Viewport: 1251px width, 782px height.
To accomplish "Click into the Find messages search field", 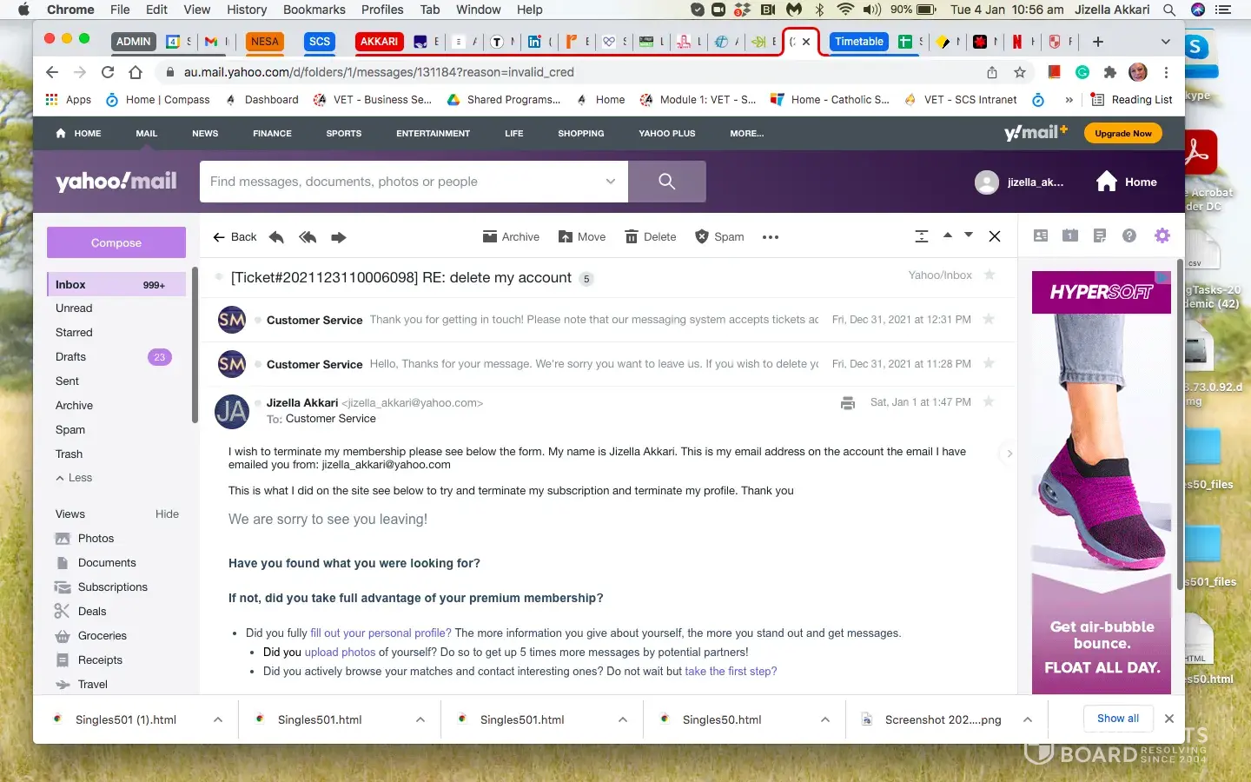I will tap(400, 182).
